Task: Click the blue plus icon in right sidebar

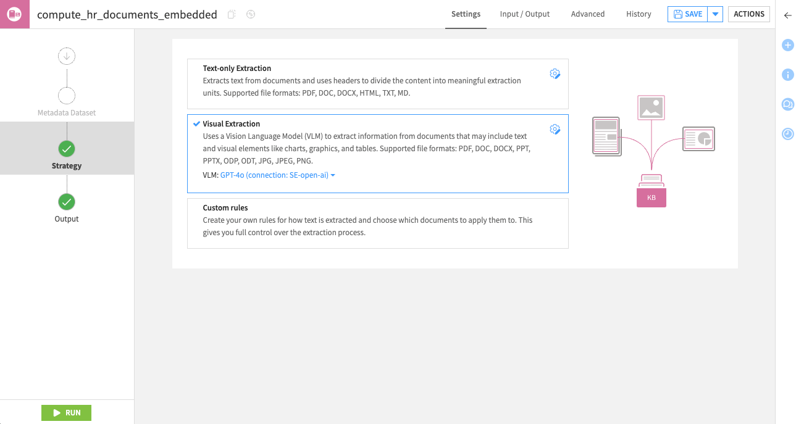Action: [x=787, y=45]
